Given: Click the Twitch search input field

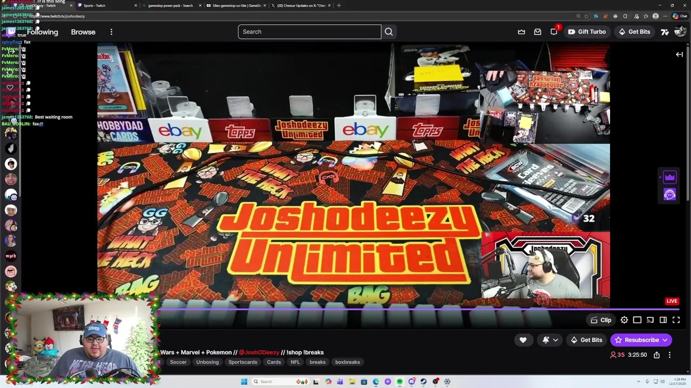Looking at the screenshot, I should coord(309,32).
